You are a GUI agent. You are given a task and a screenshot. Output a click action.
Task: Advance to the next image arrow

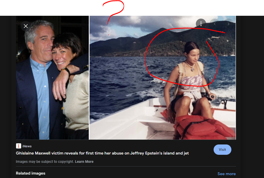228,24
